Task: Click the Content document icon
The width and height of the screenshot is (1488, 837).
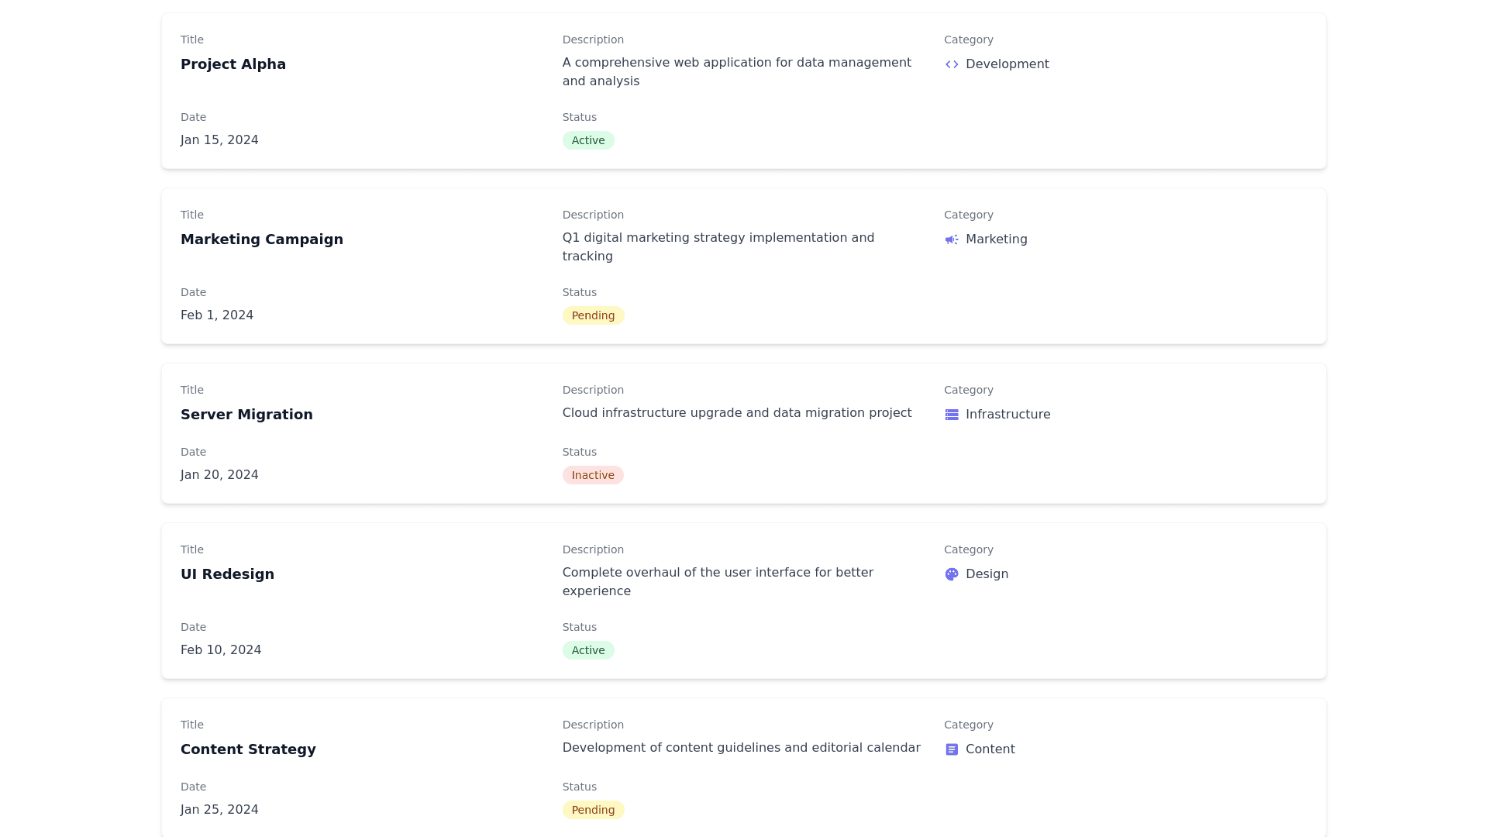Action: tap(952, 749)
